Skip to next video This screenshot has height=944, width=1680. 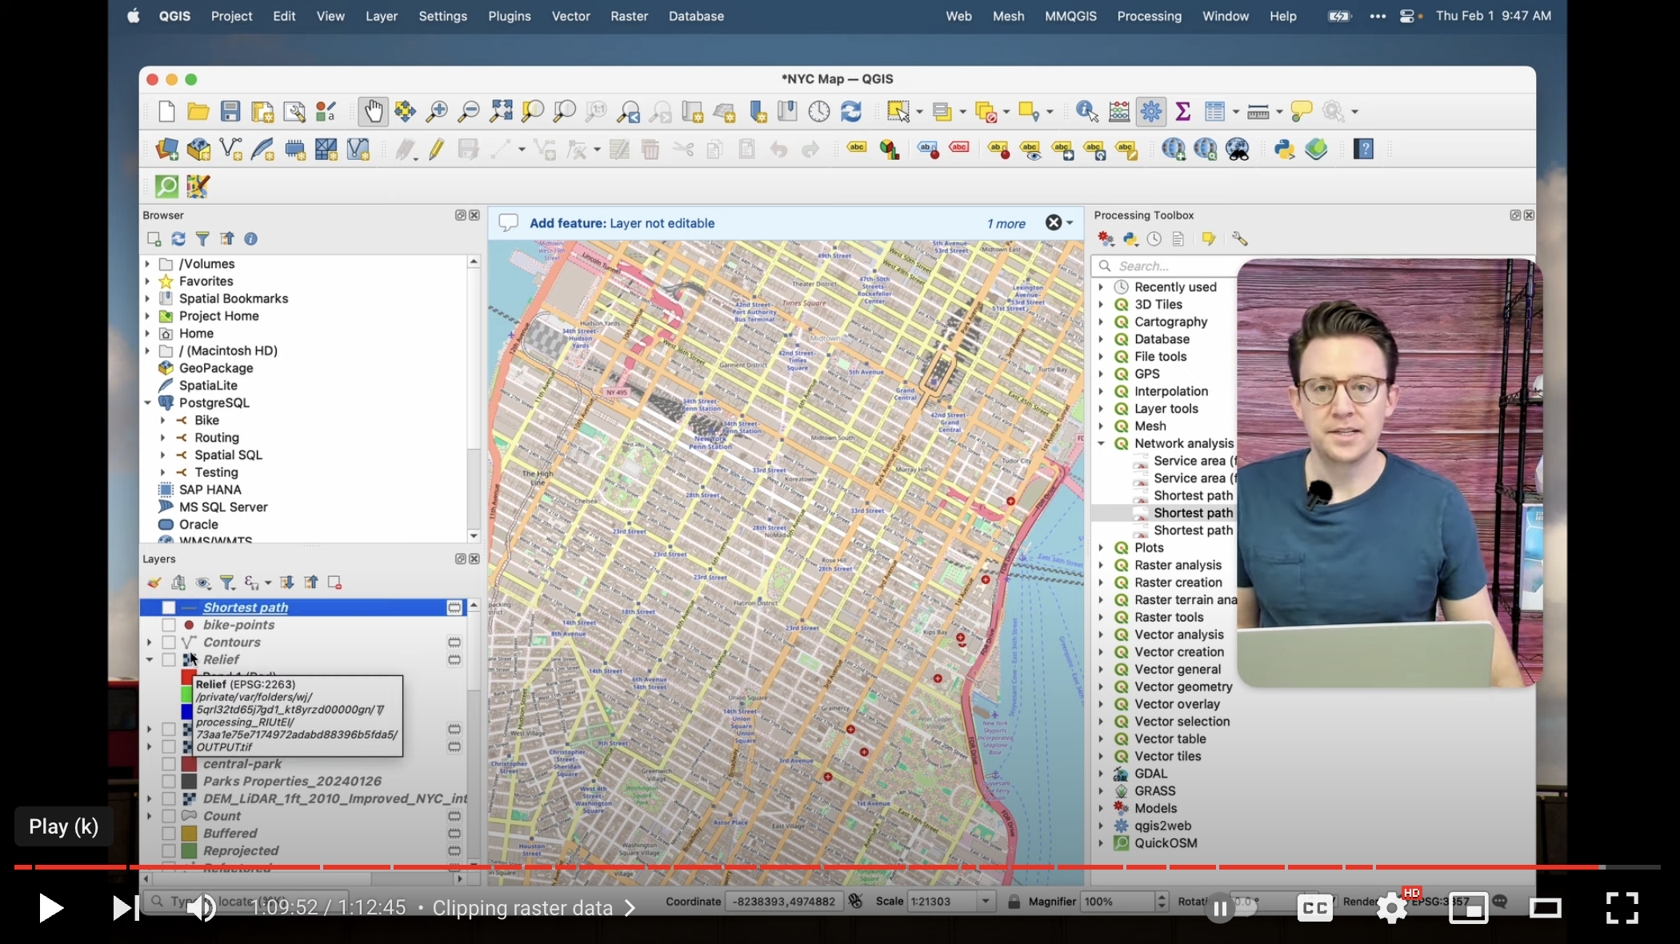[x=125, y=908]
